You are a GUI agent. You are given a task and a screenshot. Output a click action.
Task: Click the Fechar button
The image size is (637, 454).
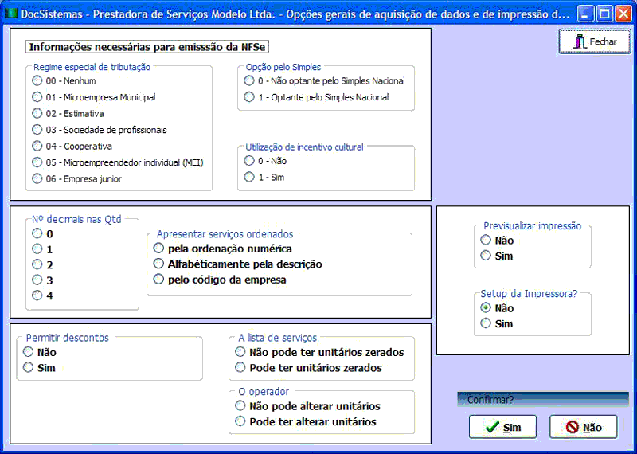[595, 41]
